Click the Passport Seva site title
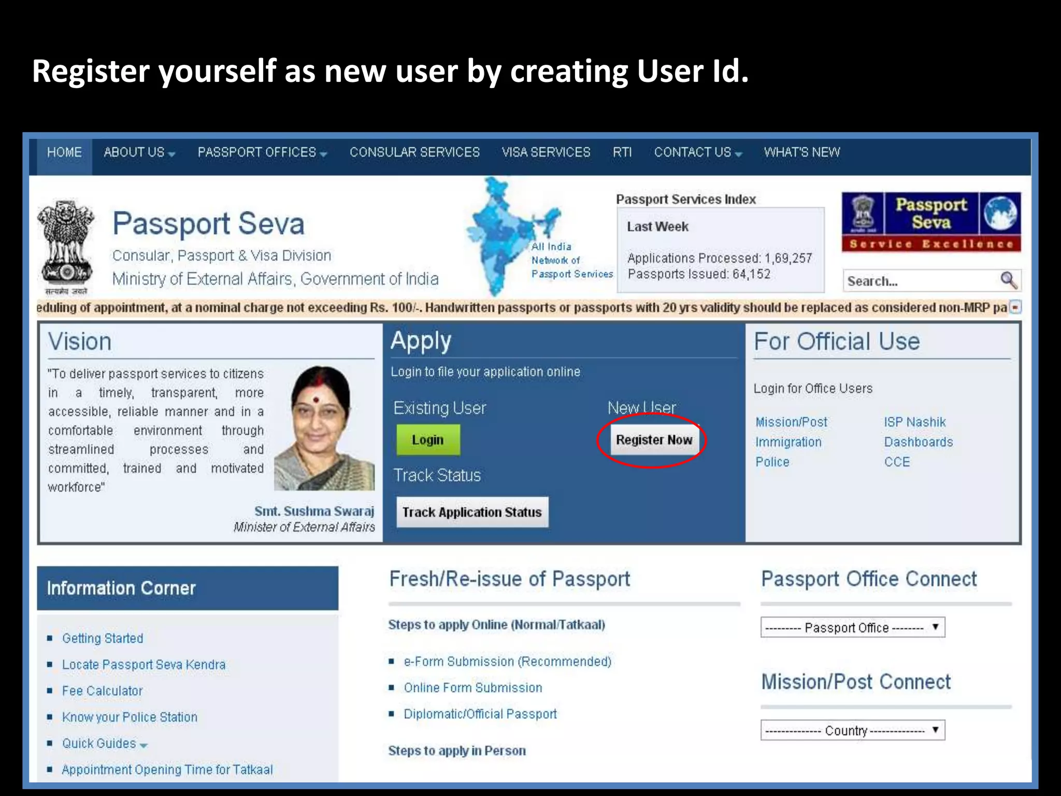Image resolution: width=1061 pixels, height=796 pixels. coord(208,223)
